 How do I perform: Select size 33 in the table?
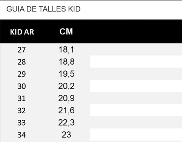21,122
